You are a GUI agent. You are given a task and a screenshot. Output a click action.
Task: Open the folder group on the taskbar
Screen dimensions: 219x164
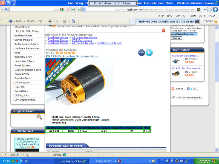152,161
